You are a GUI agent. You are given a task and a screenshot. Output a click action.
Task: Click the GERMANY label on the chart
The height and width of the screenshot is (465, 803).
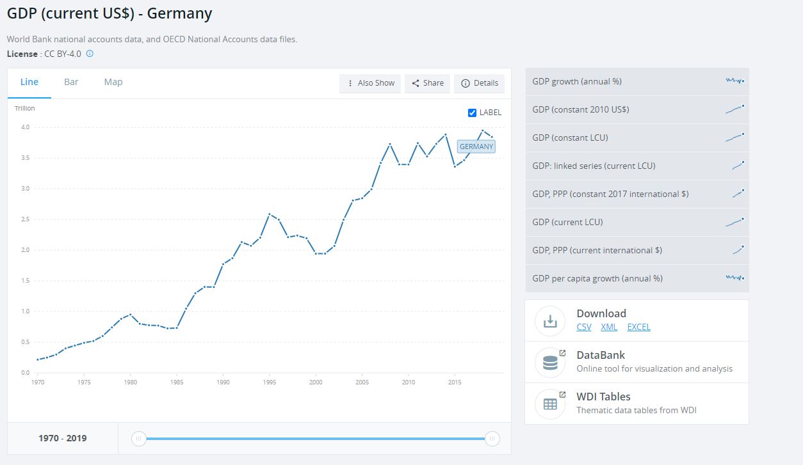pos(476,146)
